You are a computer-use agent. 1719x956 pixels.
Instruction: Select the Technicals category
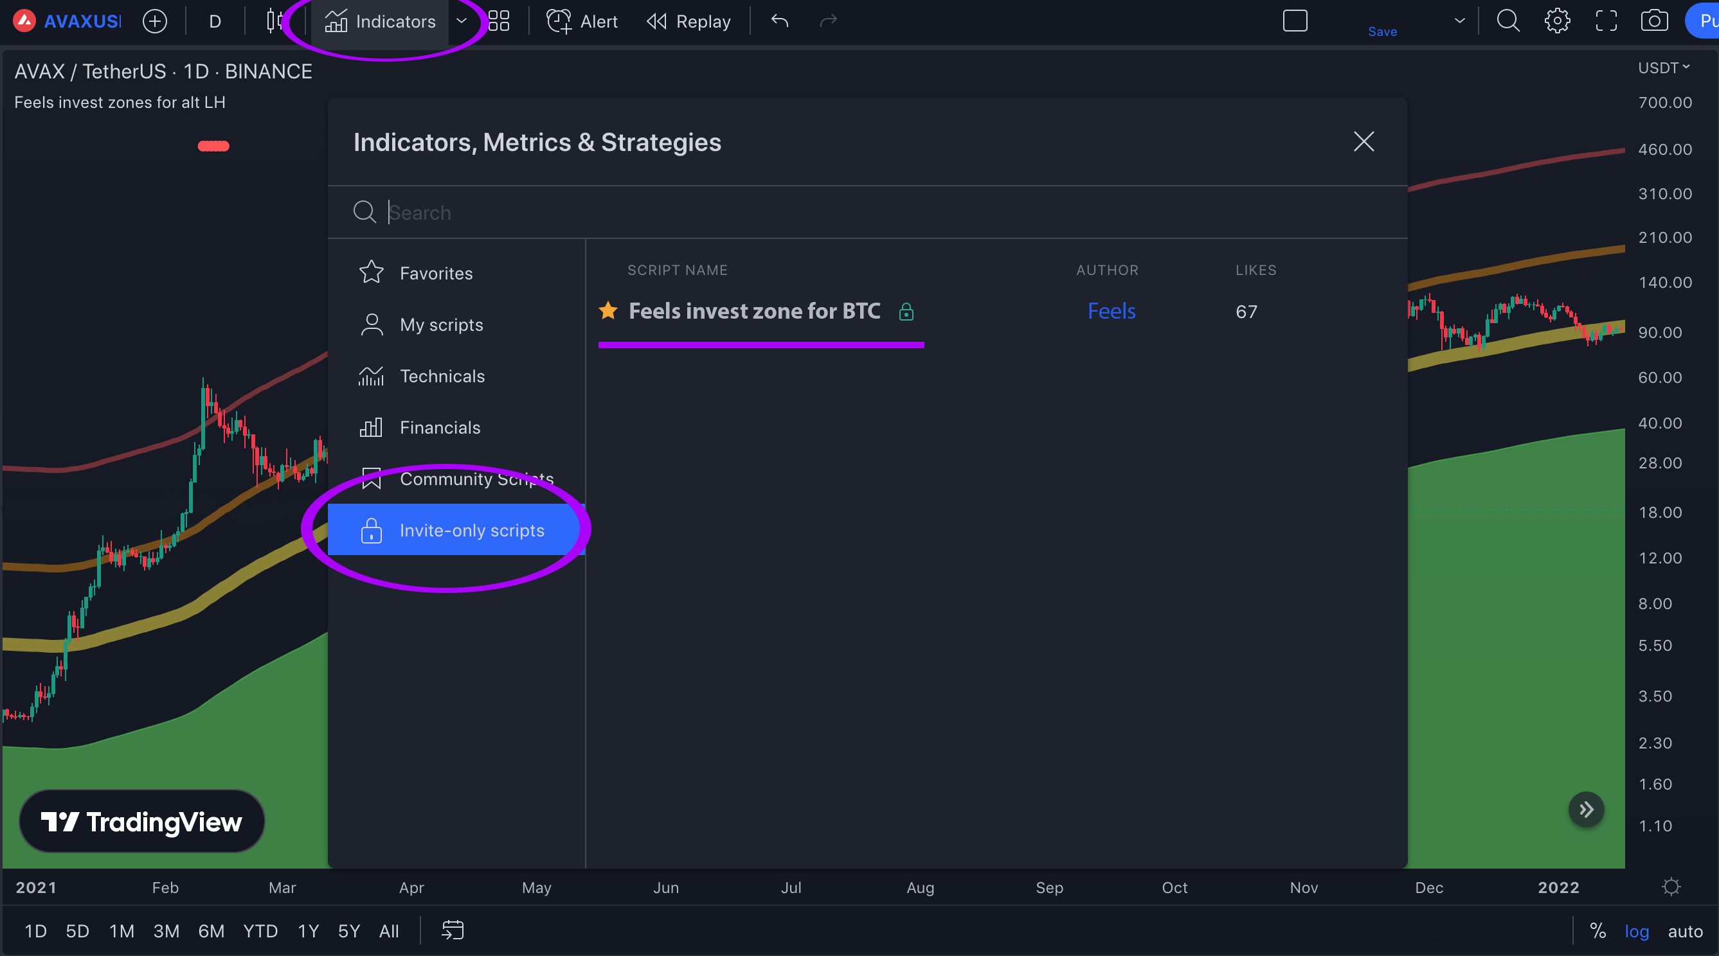click(456, 376)
